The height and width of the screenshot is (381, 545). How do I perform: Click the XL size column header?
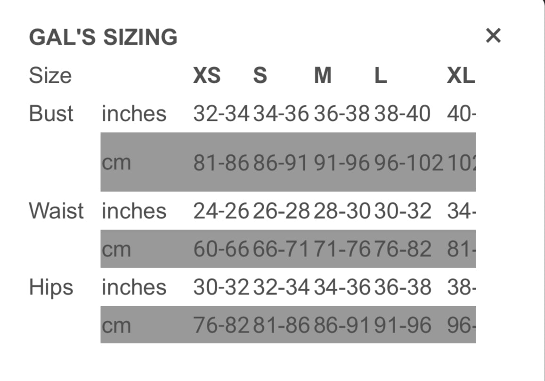461,75
